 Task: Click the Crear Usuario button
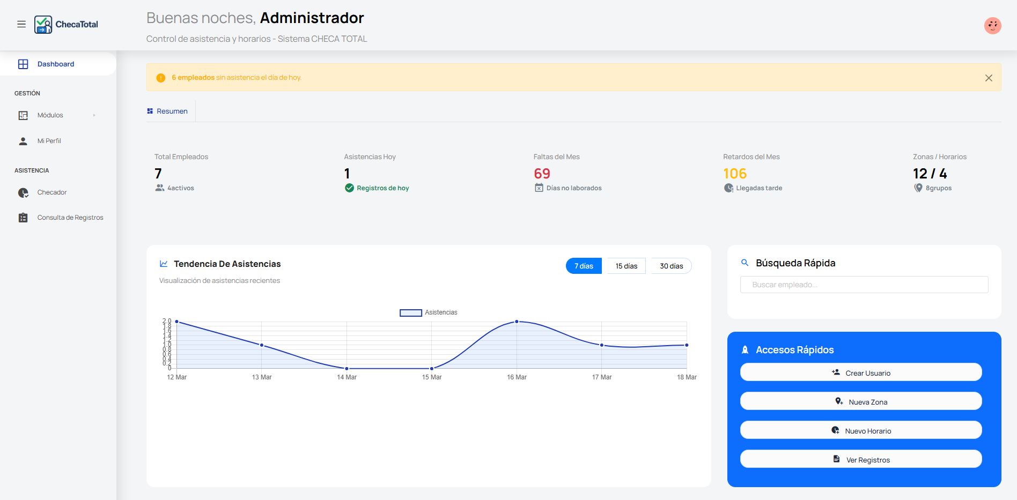point(860,372)
